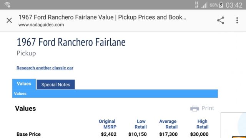Tap the 03:42 clock in status bar
Viewport: 246px width, 138px height.
coord(234,5)
